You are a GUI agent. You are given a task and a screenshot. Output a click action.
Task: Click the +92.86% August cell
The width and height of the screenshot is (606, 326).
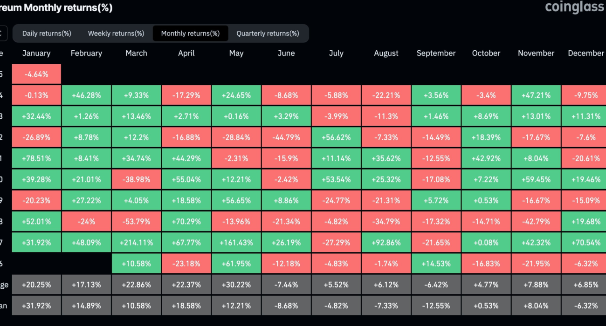[x=386, y=243]
